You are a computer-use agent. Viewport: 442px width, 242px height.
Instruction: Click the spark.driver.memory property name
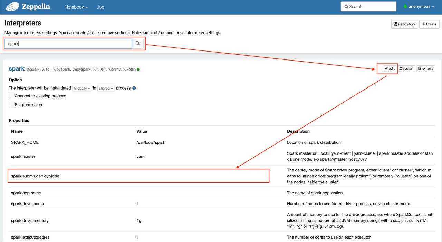(30, 220)
